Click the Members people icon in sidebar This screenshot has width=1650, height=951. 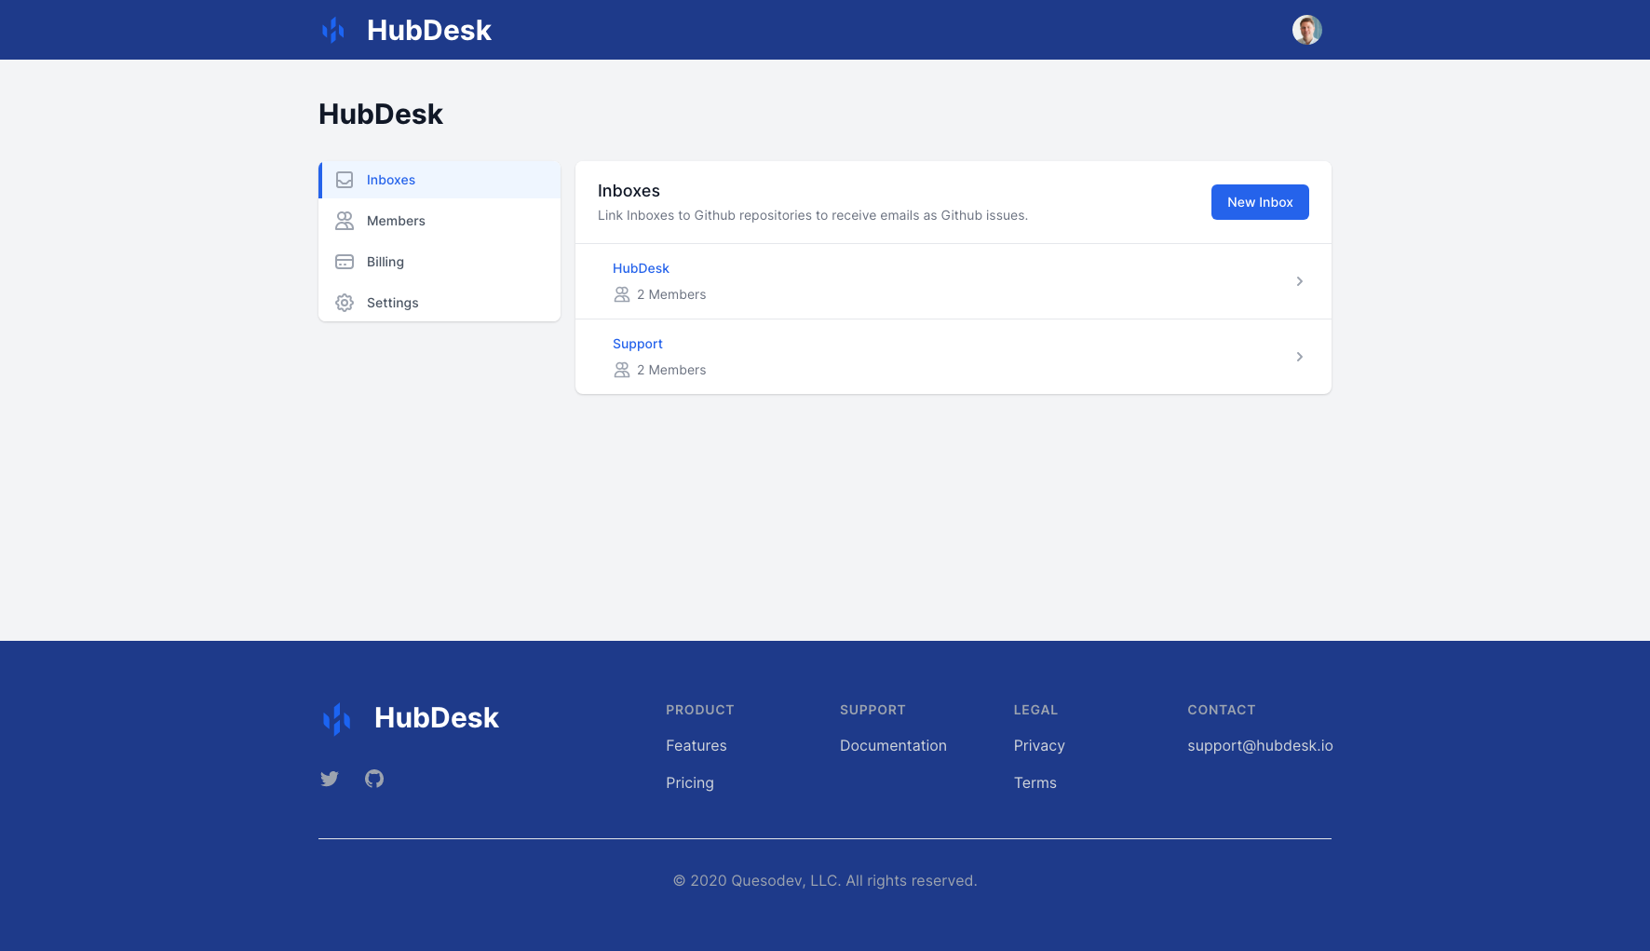click(x=345, y=221)
